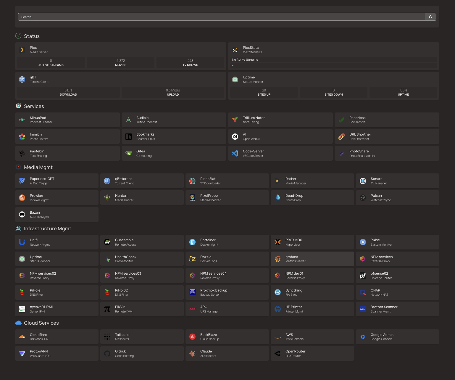Click the Portainer icon

pos(192,242)
